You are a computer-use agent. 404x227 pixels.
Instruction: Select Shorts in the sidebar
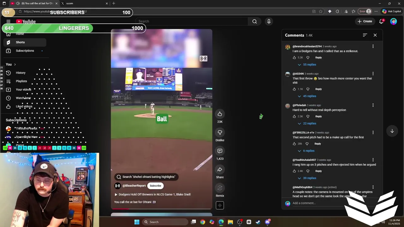point(25,42)
